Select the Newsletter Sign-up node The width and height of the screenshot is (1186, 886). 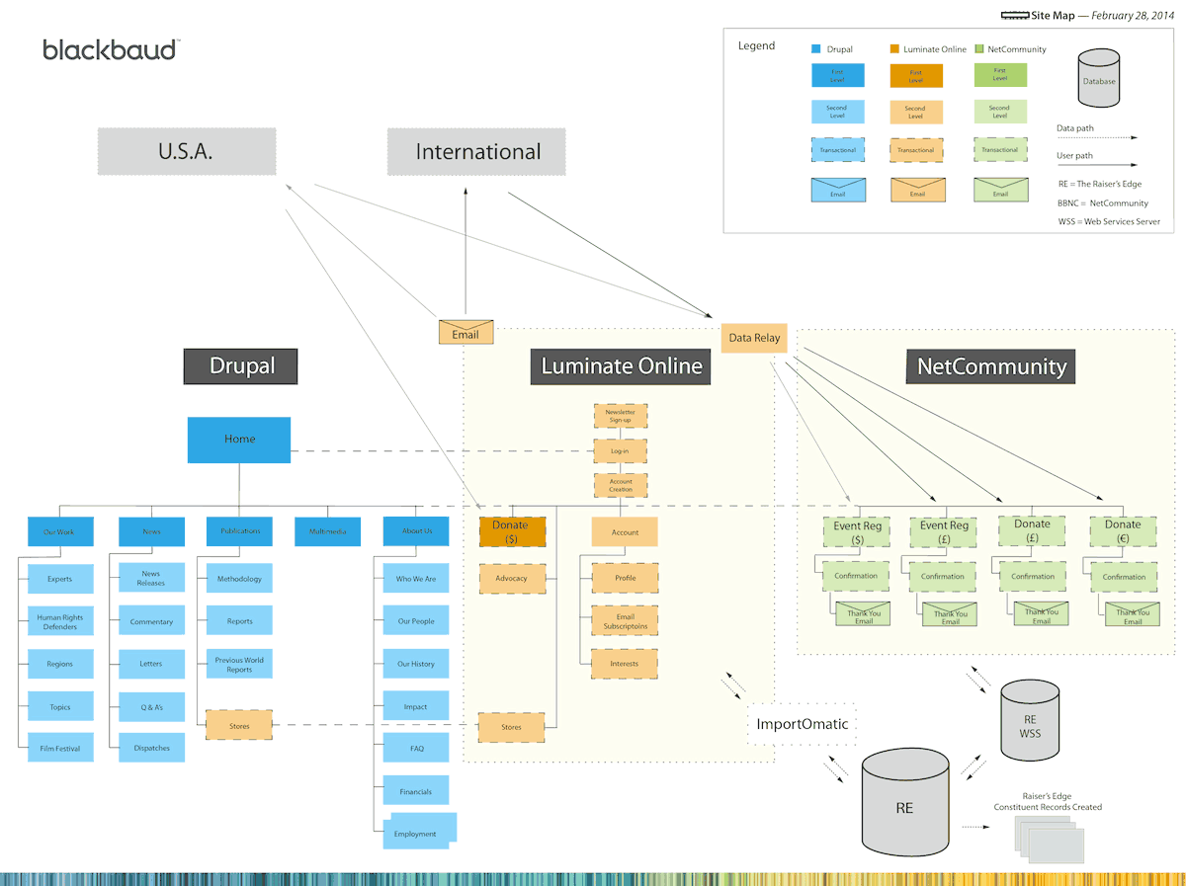point(620,416)
